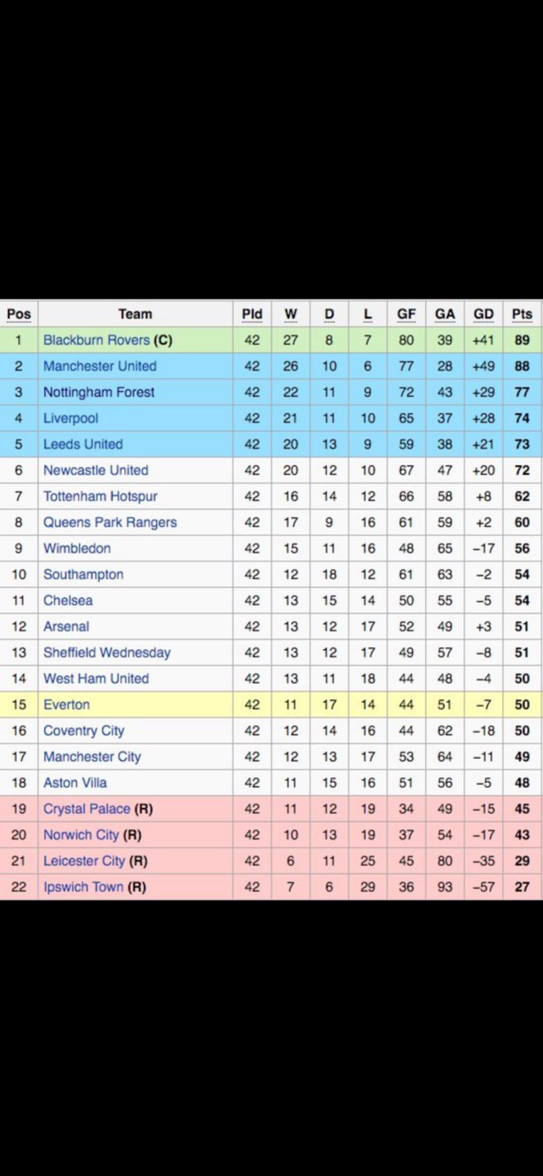Click the GF column header abbreviation
543x1176 pixels.
[x=406, y=314]
